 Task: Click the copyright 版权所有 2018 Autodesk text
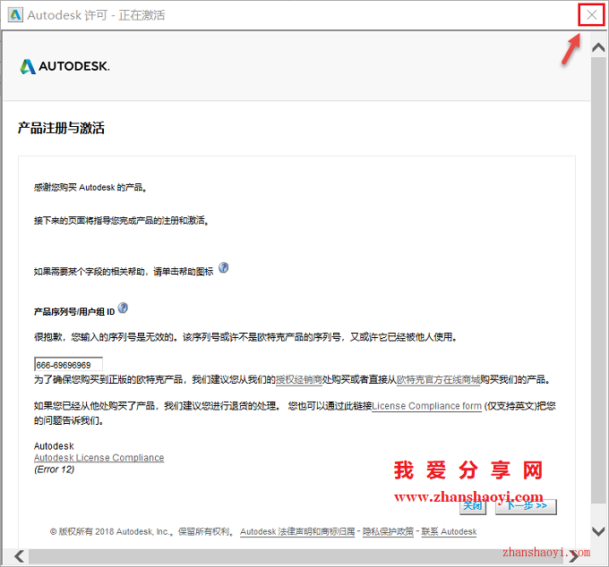(x=142, y=532)
